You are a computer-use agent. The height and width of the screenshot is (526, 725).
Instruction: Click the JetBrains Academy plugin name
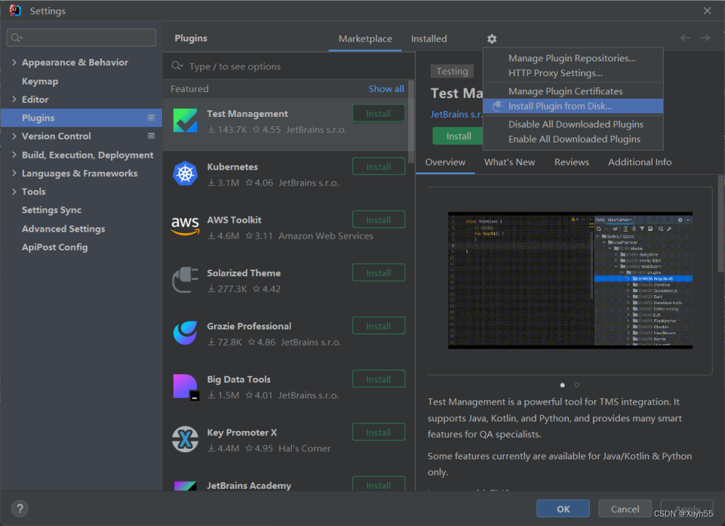[249, 485]
